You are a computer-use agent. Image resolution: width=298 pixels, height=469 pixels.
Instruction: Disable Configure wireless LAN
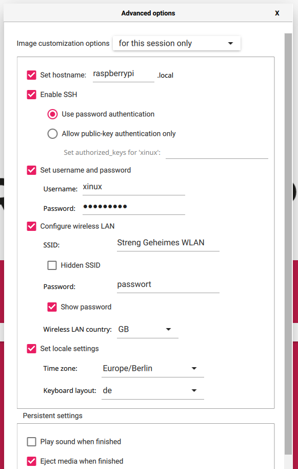point(31,226)
